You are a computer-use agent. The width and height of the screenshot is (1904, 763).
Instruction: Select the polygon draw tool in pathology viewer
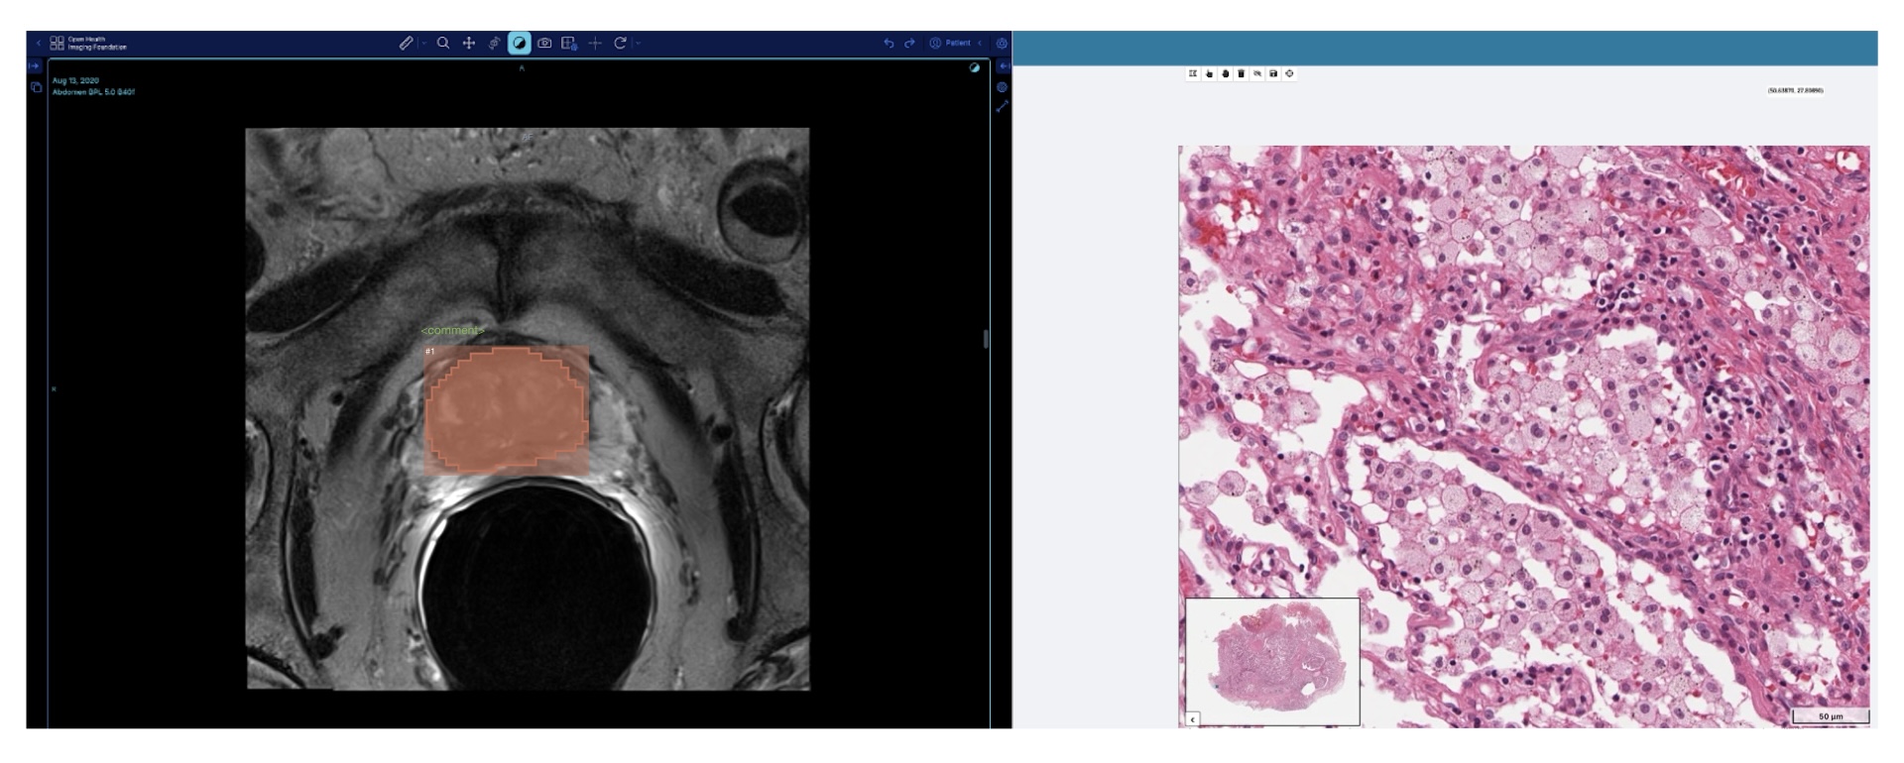[x=1193, y=73]
